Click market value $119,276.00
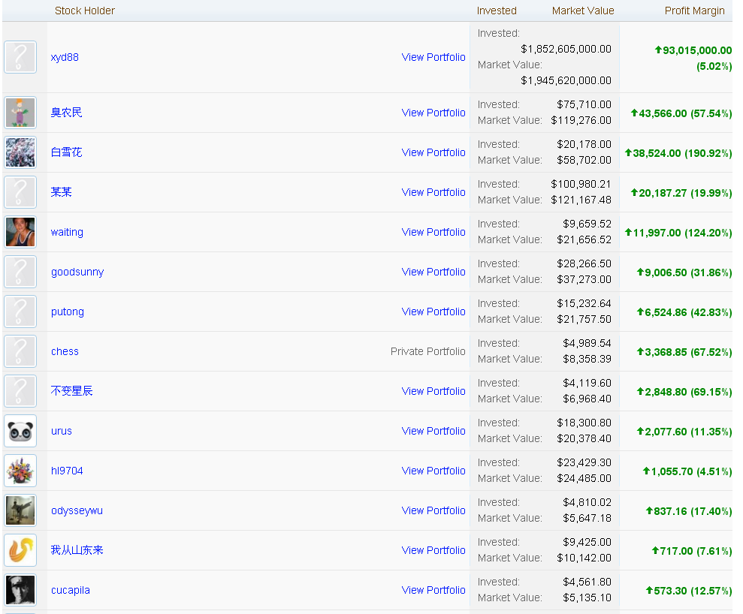The width and height of the screenshot is (743, 614). (x=581, y=120)
